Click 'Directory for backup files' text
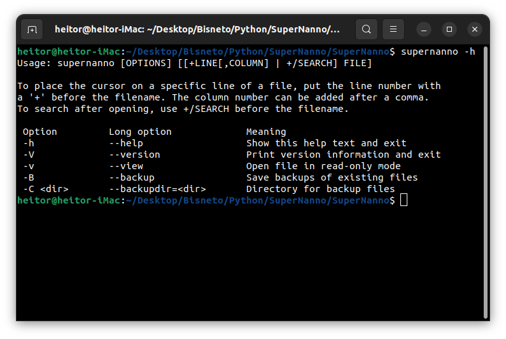This screenshot has width=506, height=339. 320,189
